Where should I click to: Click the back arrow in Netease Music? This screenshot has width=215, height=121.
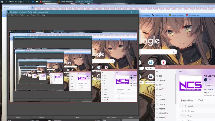pyautogui.click(x=158, y=67)
